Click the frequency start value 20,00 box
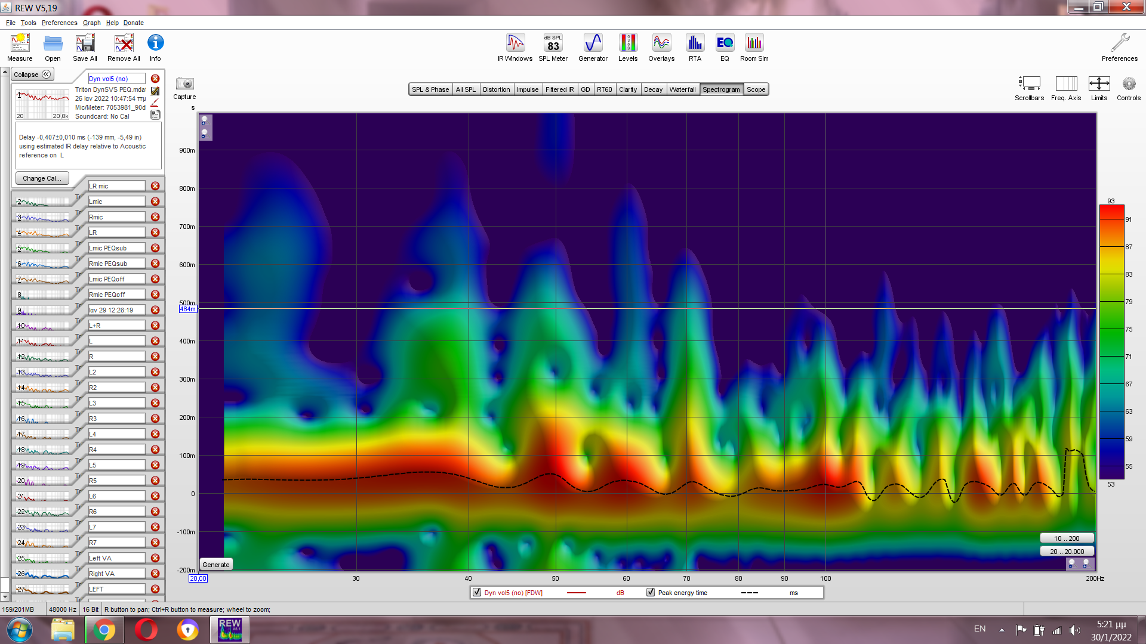Viewport: 1146px width, 644px height. (x=198, y=578)
